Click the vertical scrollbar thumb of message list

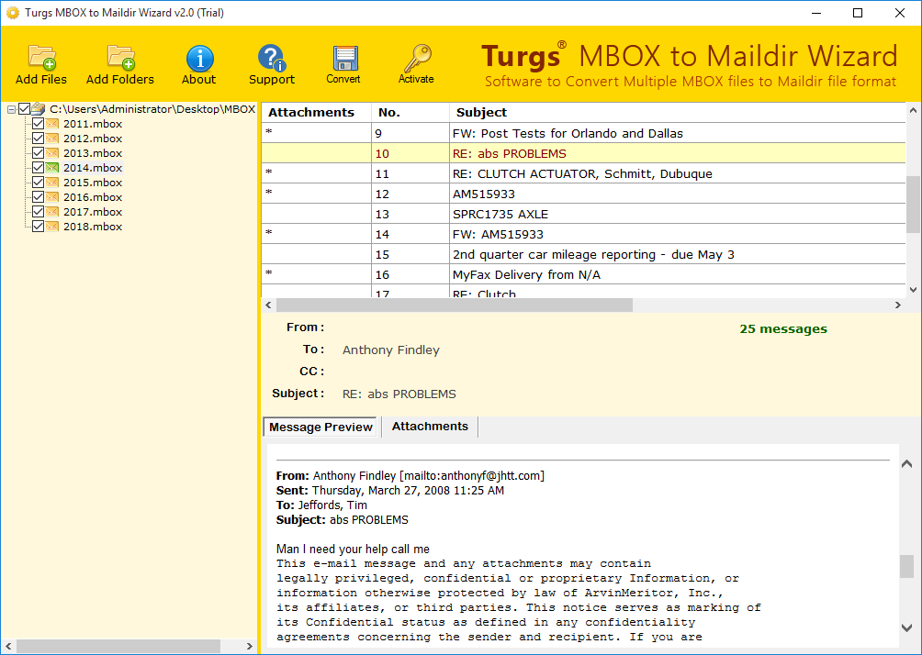coord(913,204)
